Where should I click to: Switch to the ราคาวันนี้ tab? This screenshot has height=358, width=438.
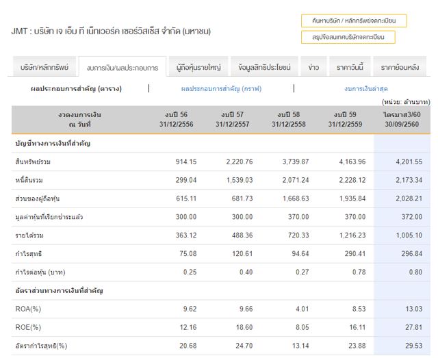[x=350, y=67]
